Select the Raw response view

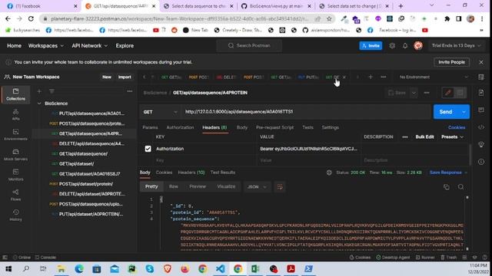click(x=174, y=186)
